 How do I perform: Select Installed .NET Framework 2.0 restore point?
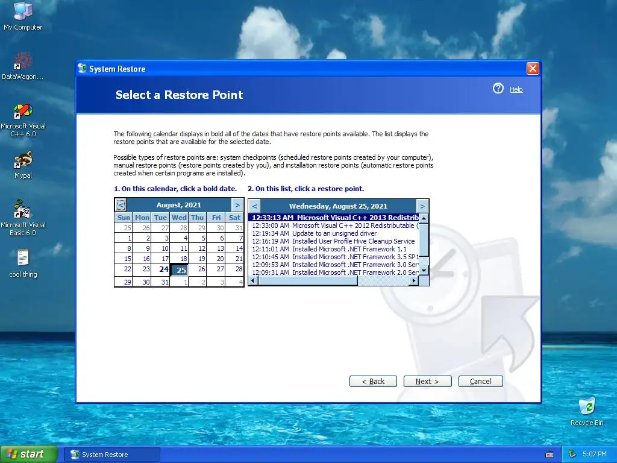click(x=334, y=272)
